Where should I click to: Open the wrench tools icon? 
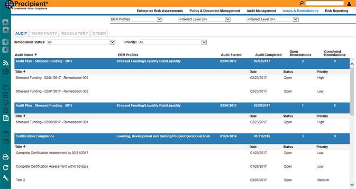coord(5,178)
